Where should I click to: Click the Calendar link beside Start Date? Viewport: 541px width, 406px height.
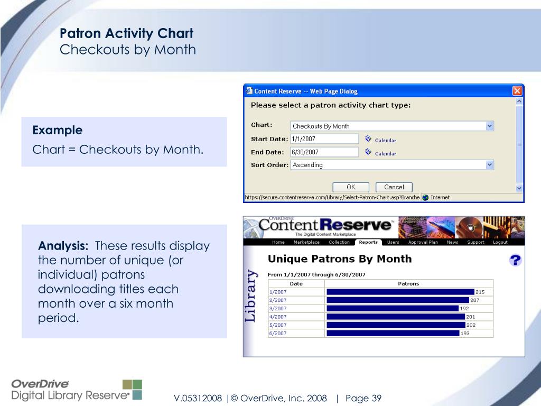tap(385, 141)
